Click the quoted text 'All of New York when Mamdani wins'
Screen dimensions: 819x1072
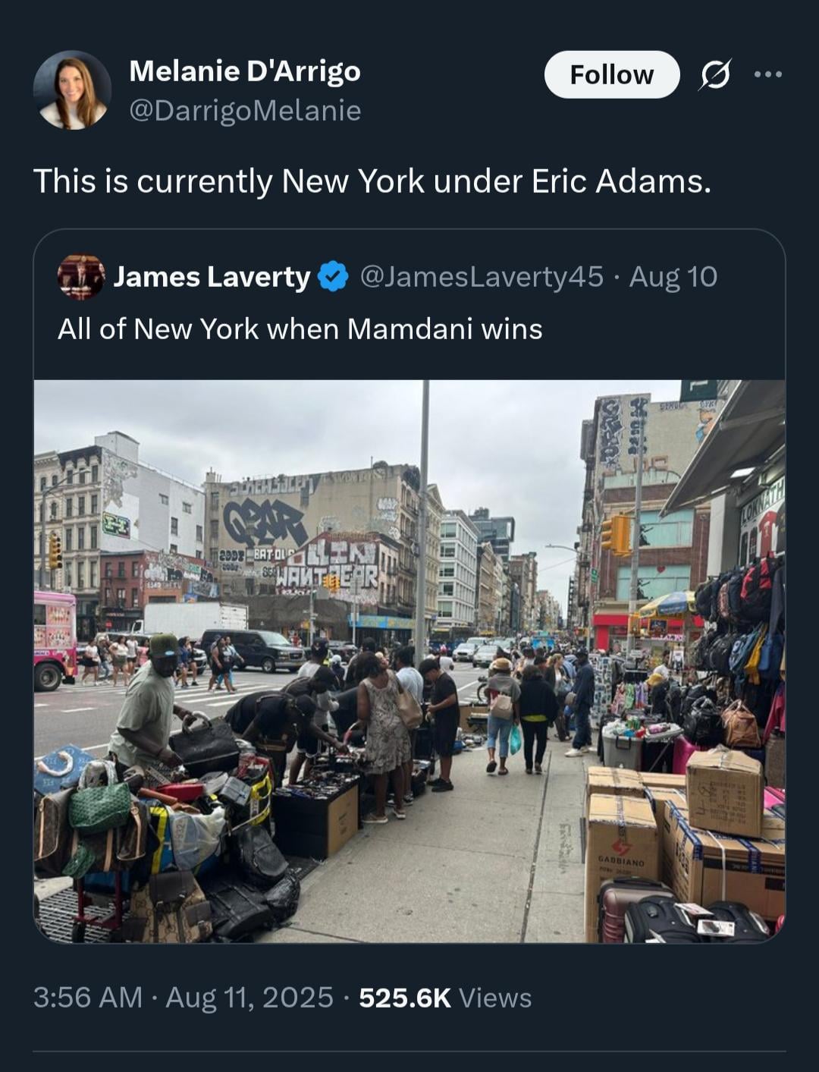click(x=300, y=329)
